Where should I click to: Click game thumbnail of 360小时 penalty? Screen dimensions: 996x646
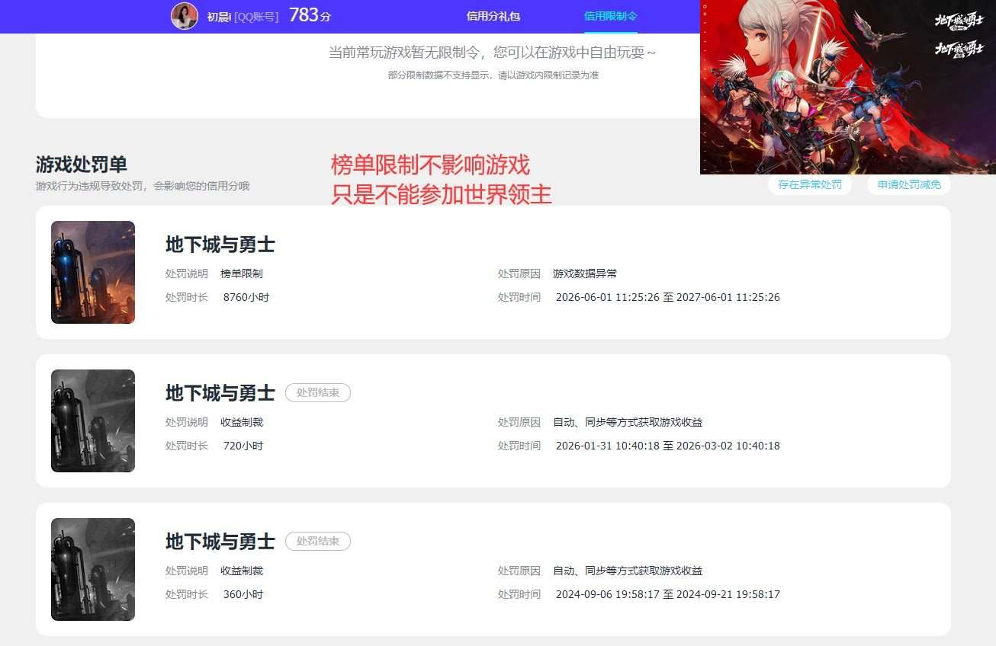click(x=93, y=569)
